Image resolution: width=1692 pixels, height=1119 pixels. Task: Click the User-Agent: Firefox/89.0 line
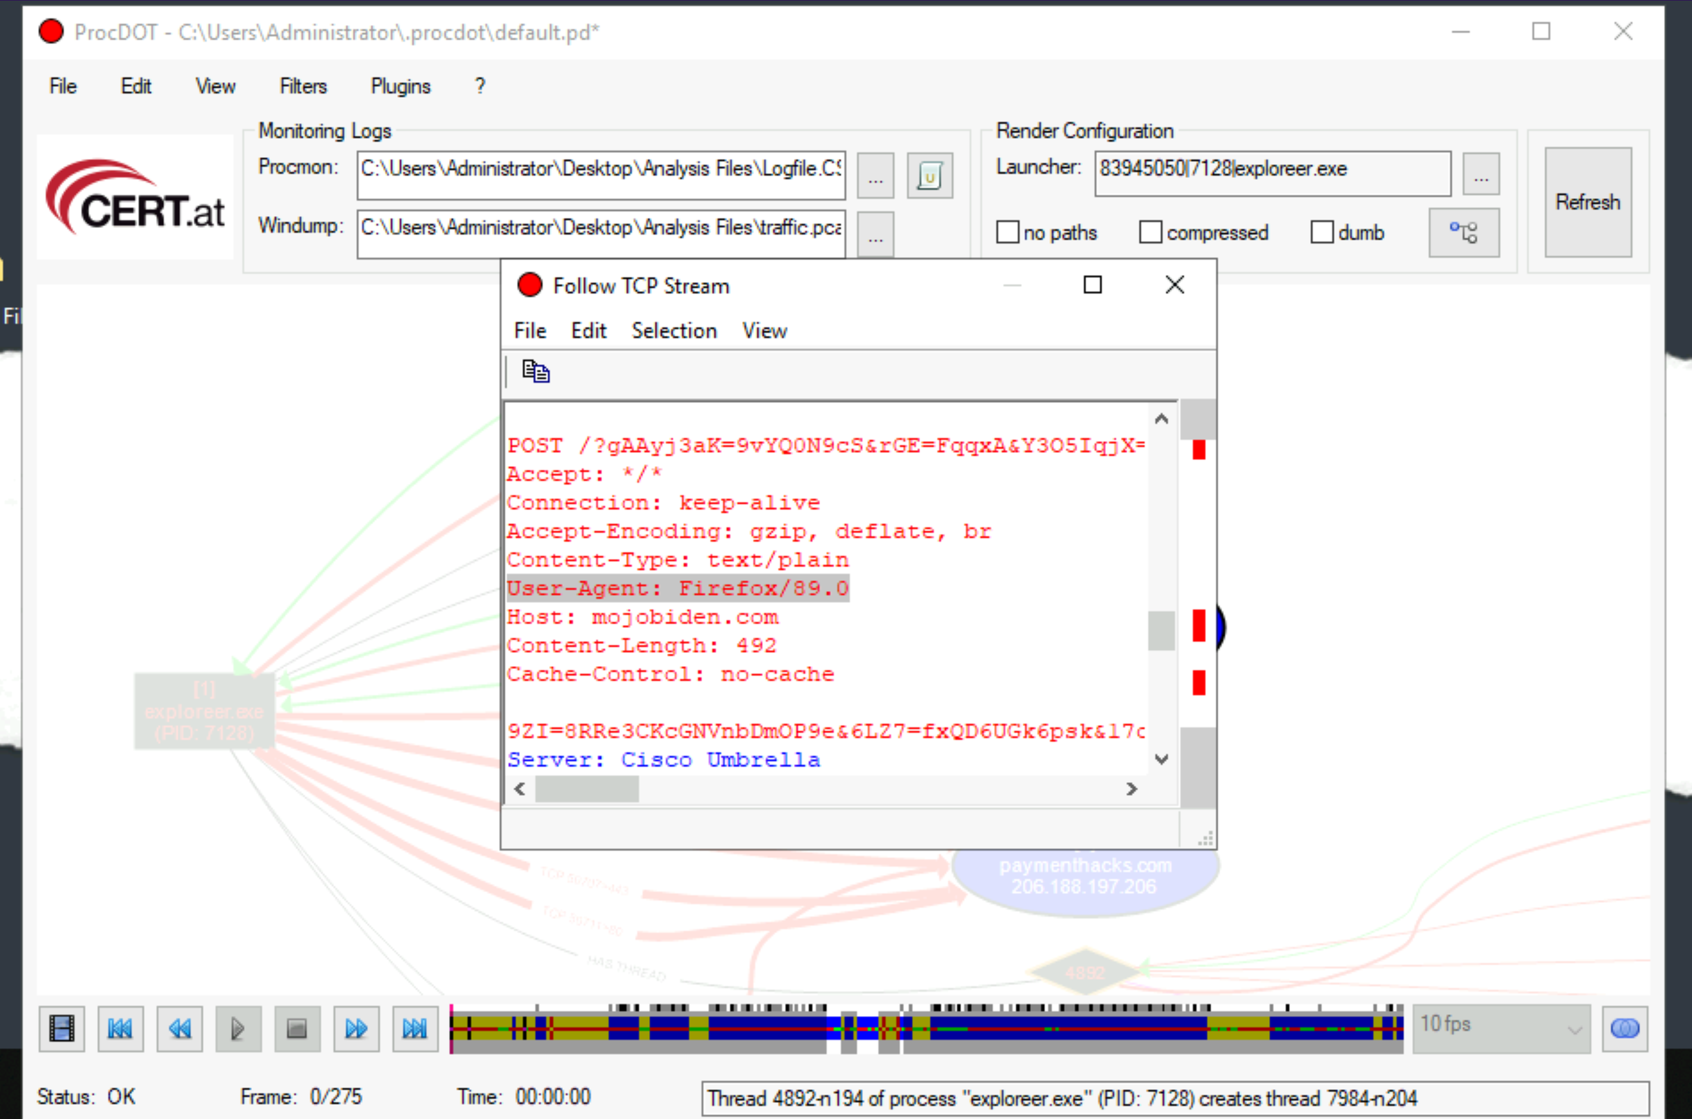tap(678, 588)
